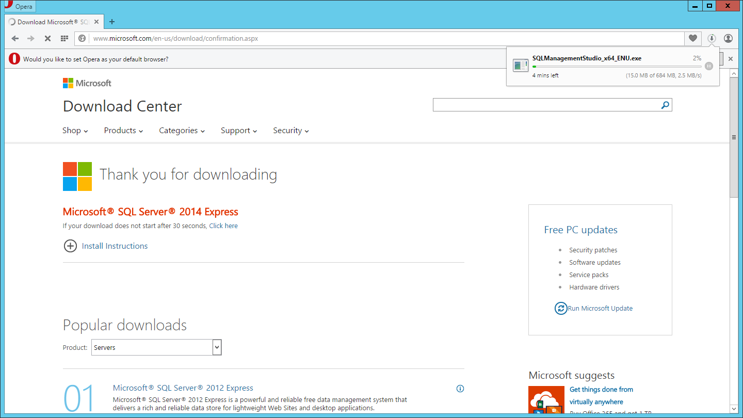The height and width of the screenshot is (418, 743).
Task: Click the Run Microsoft Update refresh icon
Action: coord(561,308)
